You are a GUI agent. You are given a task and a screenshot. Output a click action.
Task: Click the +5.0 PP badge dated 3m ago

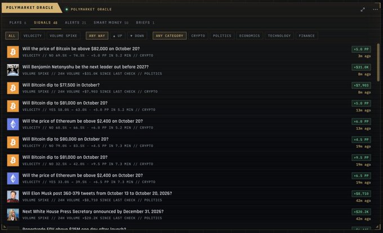coord(361,50)
